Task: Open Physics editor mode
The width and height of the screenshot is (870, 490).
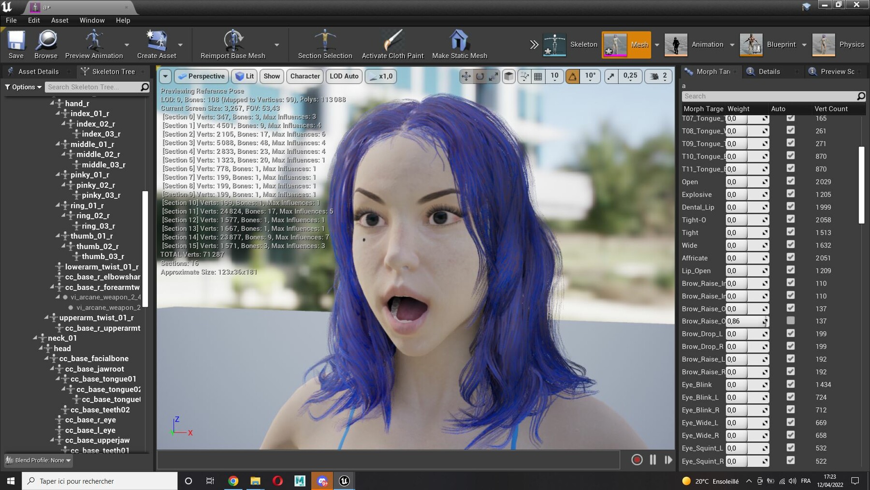Action: 839,45
